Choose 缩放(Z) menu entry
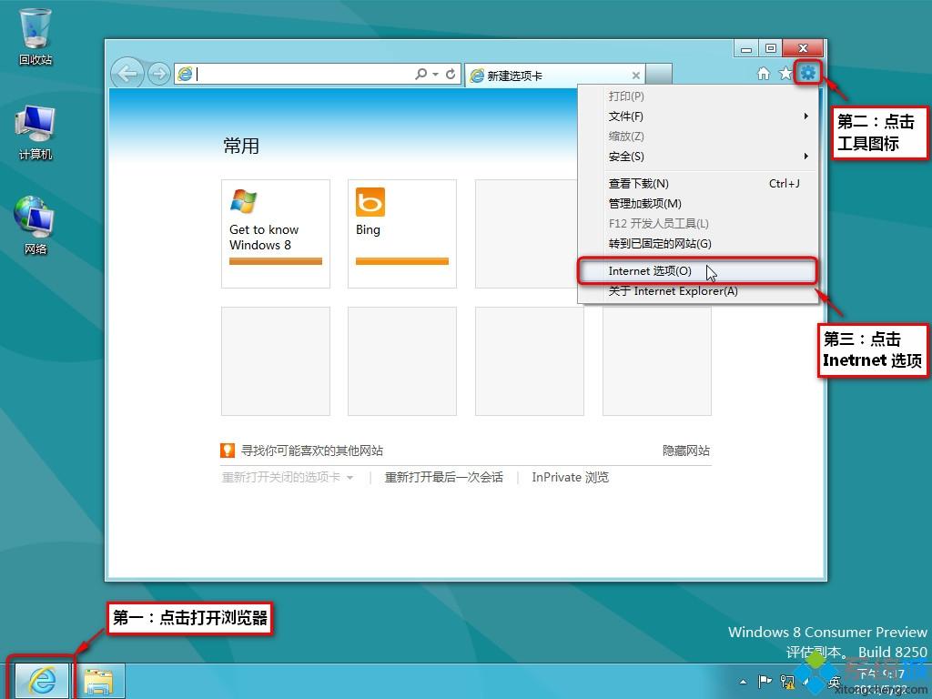Viewport: 932px width, 699px height. coord(698,137)
